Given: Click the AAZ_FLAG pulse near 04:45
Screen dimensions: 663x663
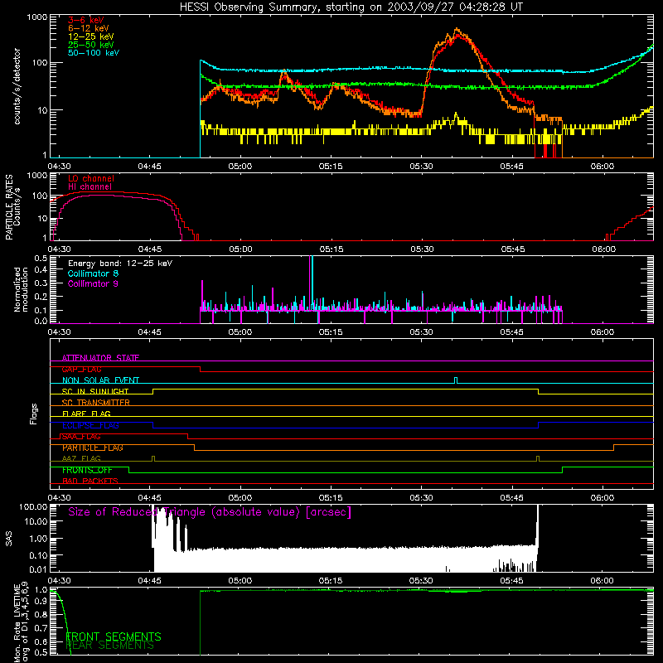Looking at the screenshot, I should tap(153, 458).
